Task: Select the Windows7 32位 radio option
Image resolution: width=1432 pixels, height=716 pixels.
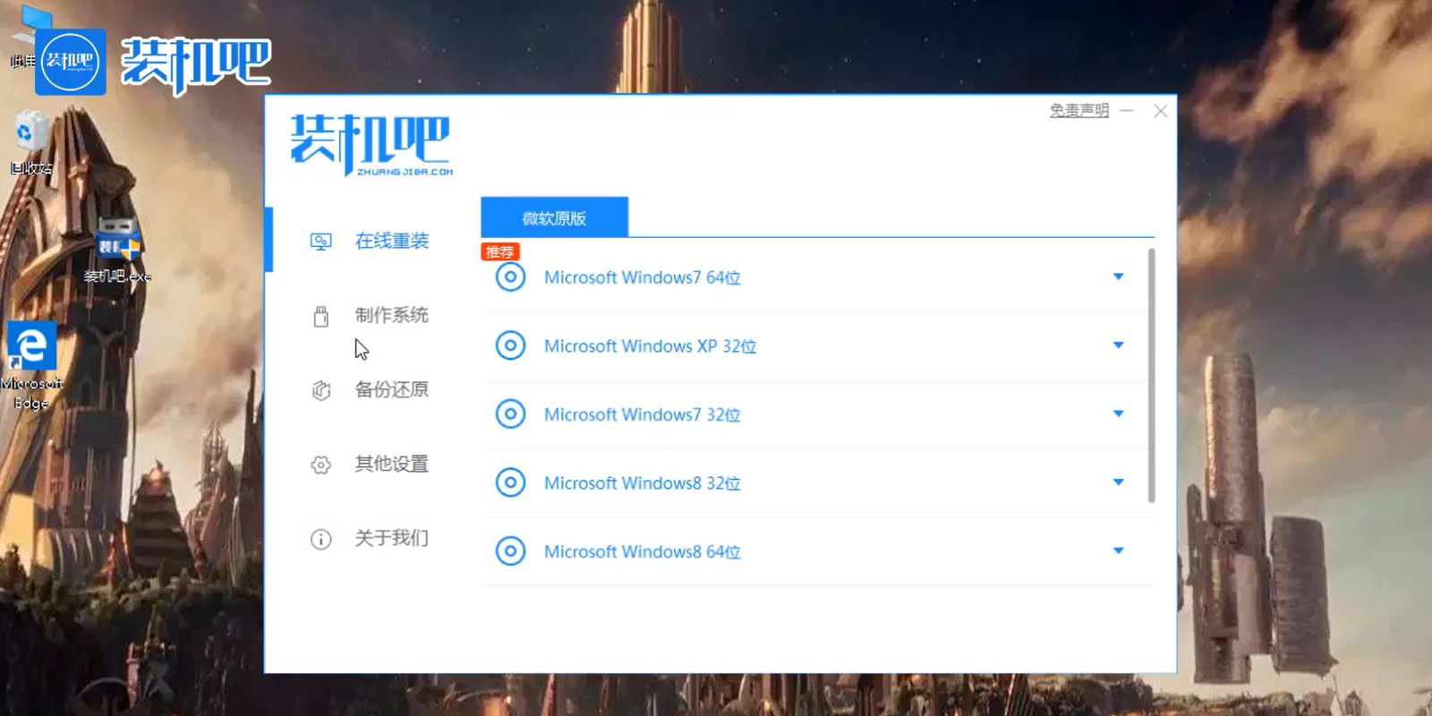Action: (x=510, y=414)
